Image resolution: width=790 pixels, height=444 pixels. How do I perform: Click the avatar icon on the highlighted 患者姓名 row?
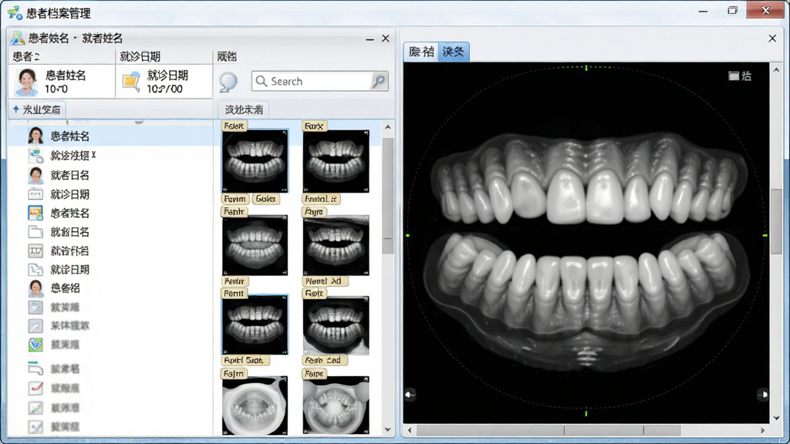point(35,136)
